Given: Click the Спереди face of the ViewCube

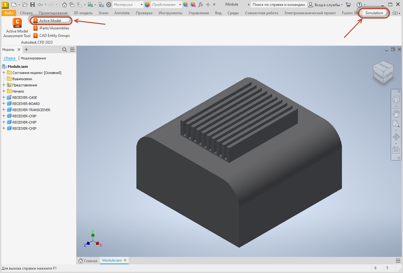Looking at the screenshot, I should [378, 75].
